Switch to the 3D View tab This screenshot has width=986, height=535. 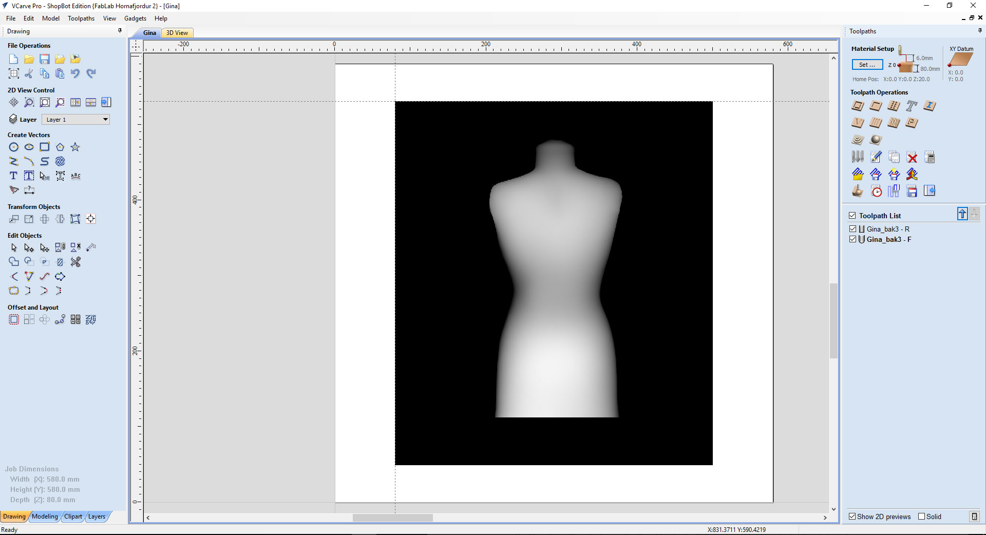(x=177, y=33)
